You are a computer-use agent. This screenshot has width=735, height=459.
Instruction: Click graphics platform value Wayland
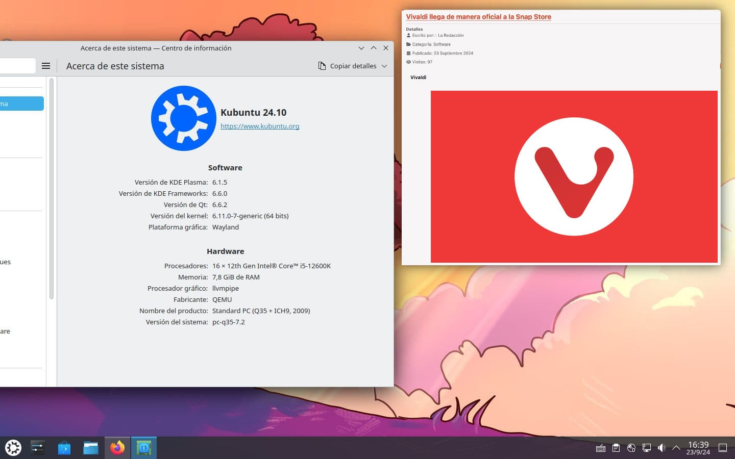pyautogui.click(x=226, y=227)
